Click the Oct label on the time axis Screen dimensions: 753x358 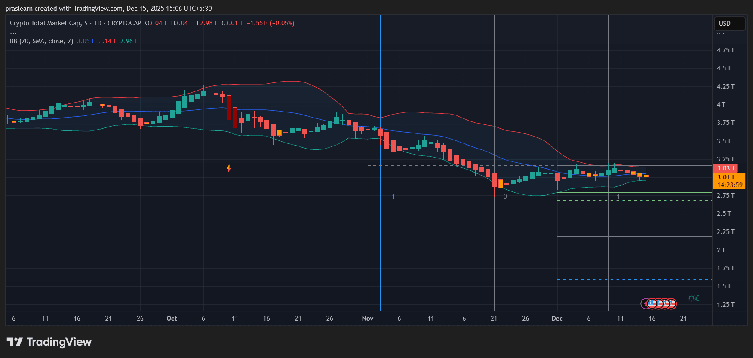tap(172, 319)
